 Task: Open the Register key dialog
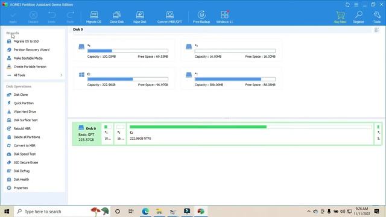pyautogui.click(x=358, y=17)
